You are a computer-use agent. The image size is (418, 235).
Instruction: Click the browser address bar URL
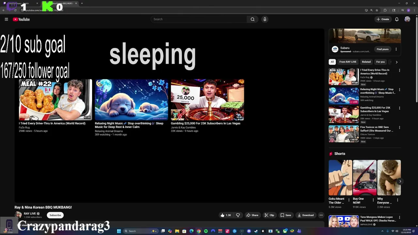tap(44, 10)
